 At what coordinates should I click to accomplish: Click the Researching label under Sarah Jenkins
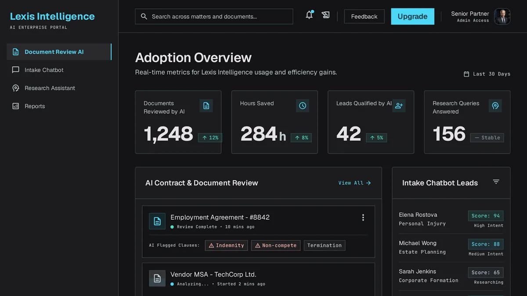(489, 282)
